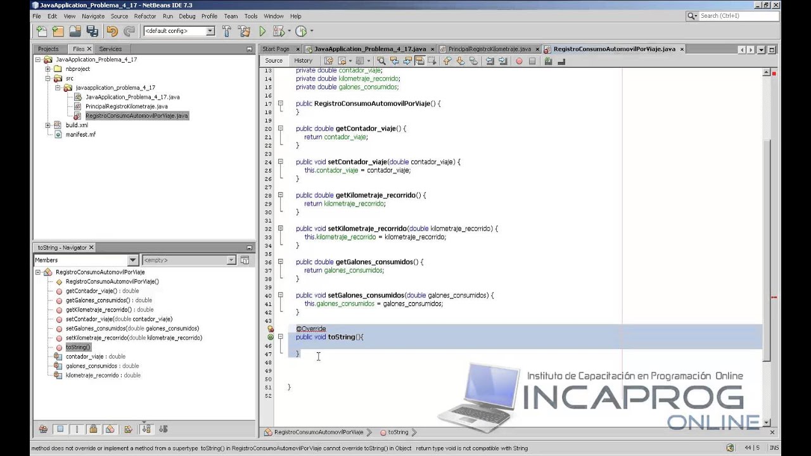
Task: Toggle Show Inherited Members in Navigator
Action: (43, 429)
